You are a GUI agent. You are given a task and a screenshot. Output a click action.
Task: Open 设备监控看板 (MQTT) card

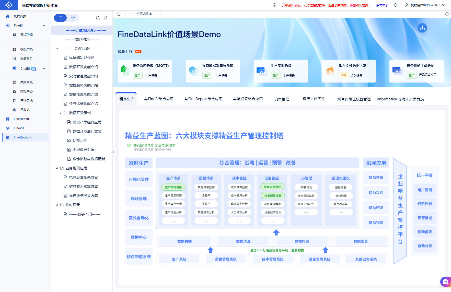coord(145,71)
